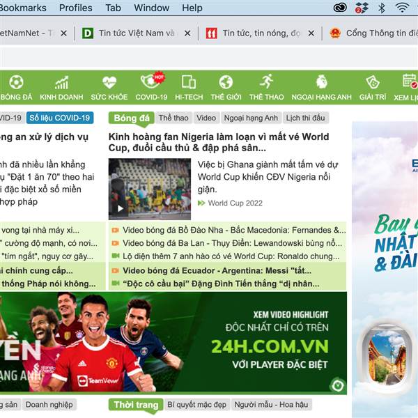Image resolution: width=418 pixels, height=418 pixels.
Task: Open the Hi-Tech devices icon
Action: point(189,82)
